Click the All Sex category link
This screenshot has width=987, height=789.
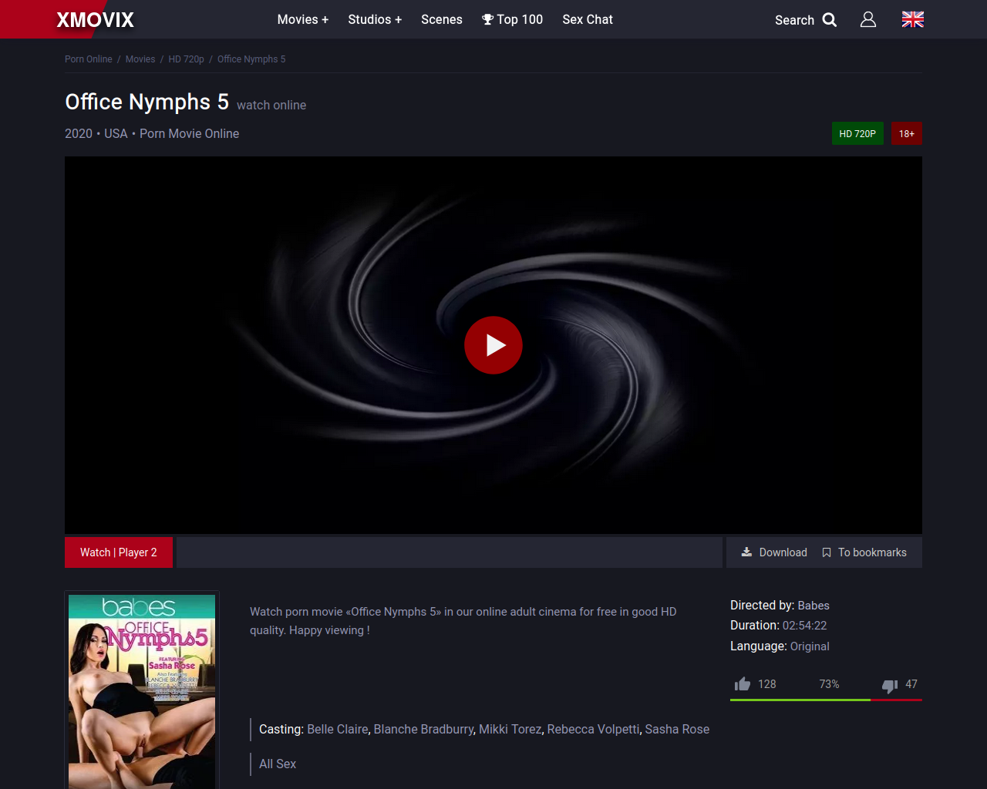278,764
